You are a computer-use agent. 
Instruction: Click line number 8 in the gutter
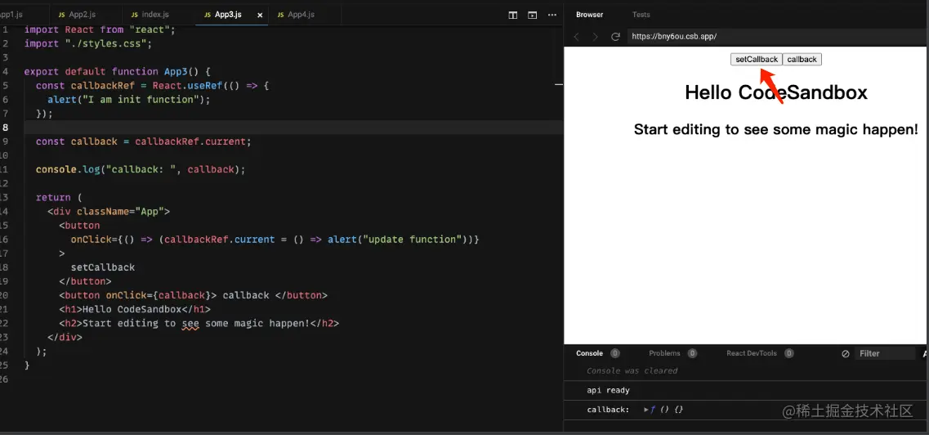[5, 128]
